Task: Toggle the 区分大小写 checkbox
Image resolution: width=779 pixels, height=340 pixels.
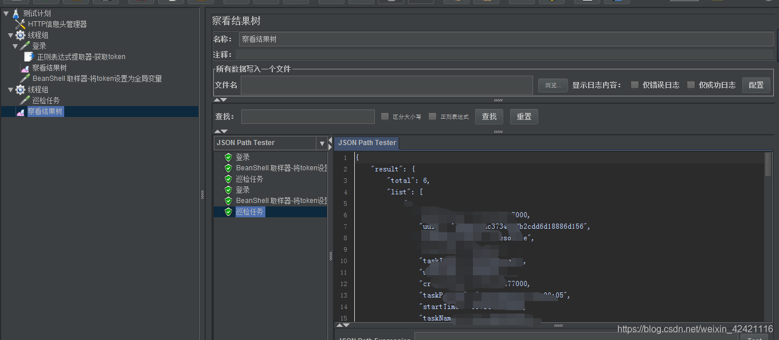Action: click(385, 116)
